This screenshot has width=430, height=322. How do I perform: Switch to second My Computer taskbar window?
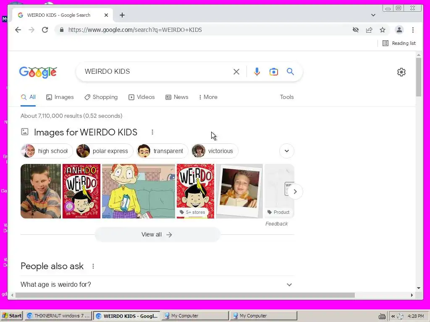pos(264,316)
